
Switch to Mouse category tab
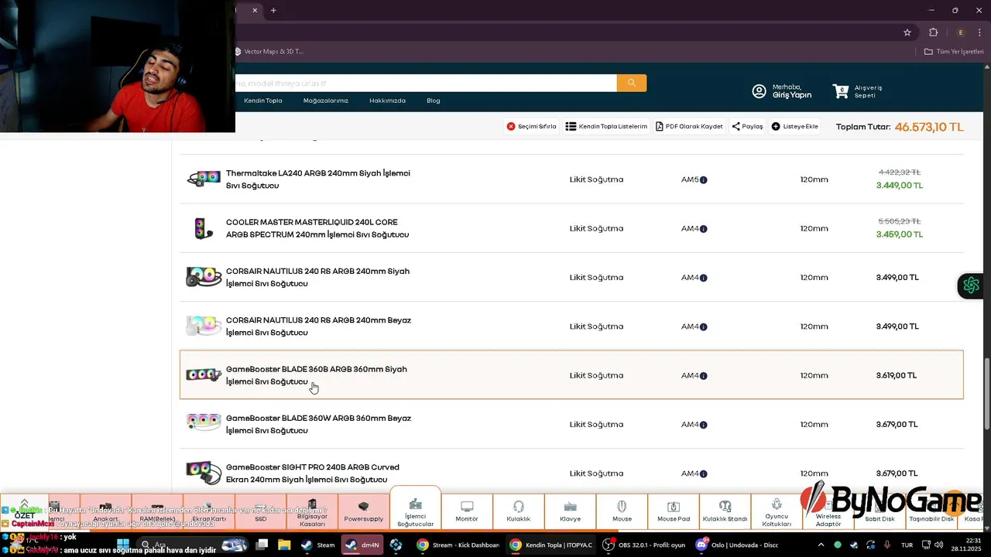[622, 511]
